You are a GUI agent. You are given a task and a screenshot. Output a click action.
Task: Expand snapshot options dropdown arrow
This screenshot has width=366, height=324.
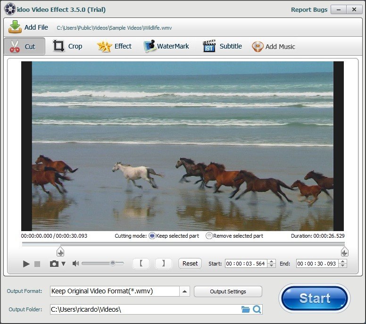point(64,264)
